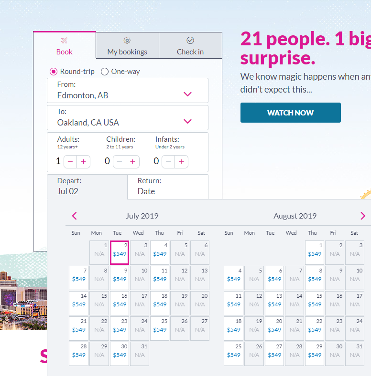
Task: Open the My bookings tab
Action: [x=127, y=46]
